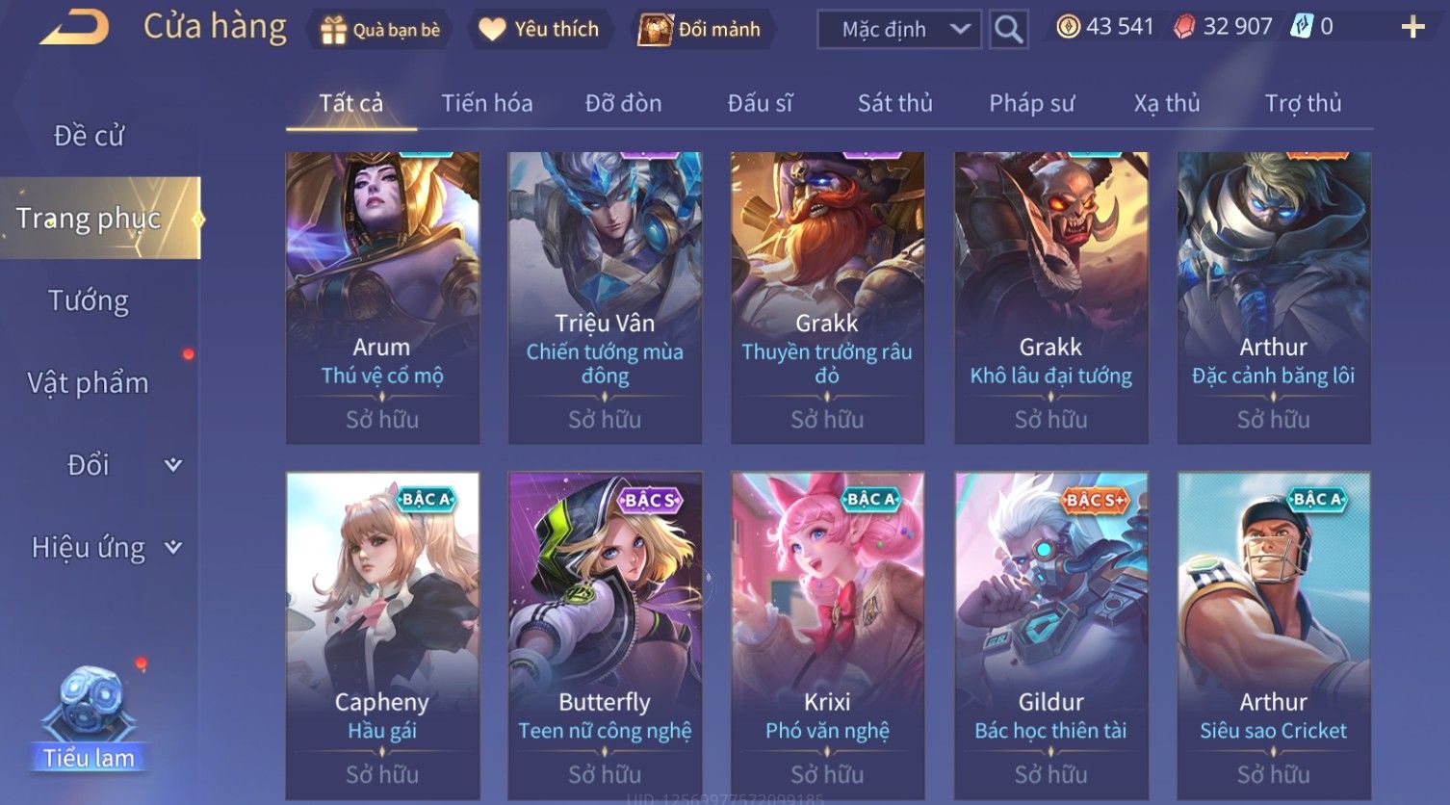The image size is (1450, 805).
Task: Open Đổi mảnh fragment exchange icon
Action: coord(656,30)
